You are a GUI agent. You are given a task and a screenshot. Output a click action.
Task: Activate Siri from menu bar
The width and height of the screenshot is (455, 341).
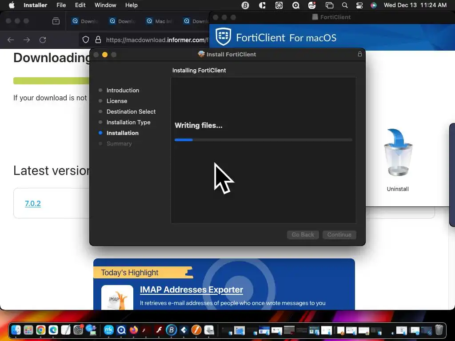[374, 5]
